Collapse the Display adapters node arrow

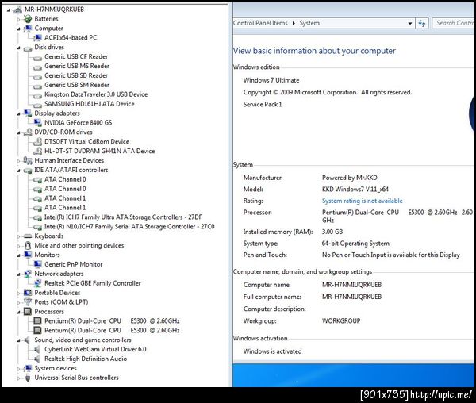[x=18, y=114]
